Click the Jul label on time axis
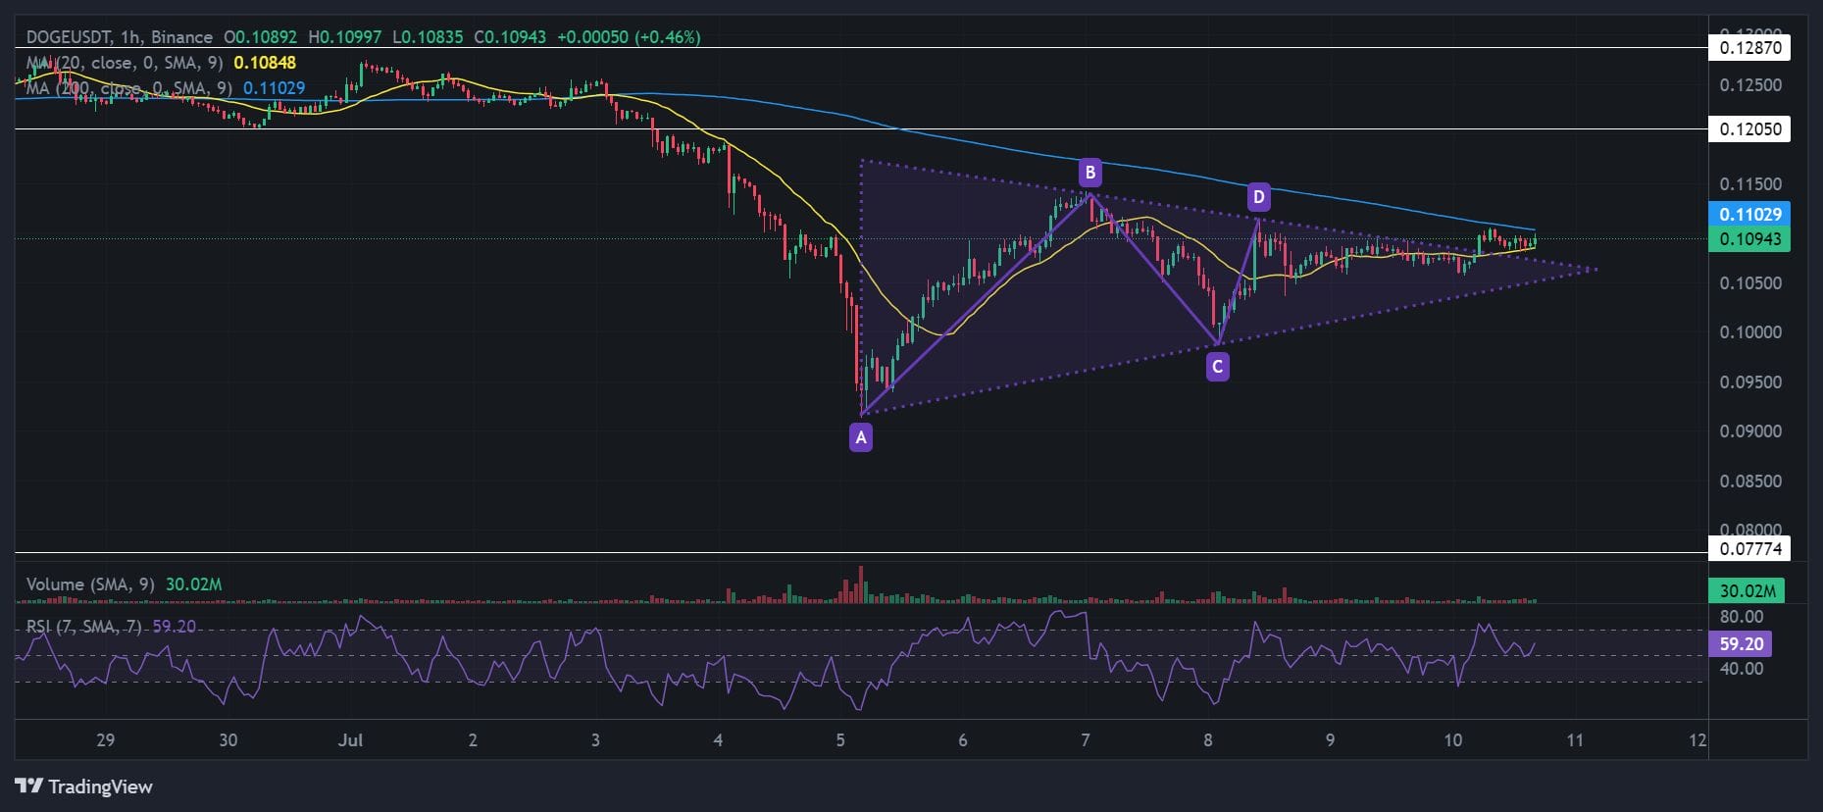The width and height of the screenshot is (1823, 812). (x=350, y=739)
